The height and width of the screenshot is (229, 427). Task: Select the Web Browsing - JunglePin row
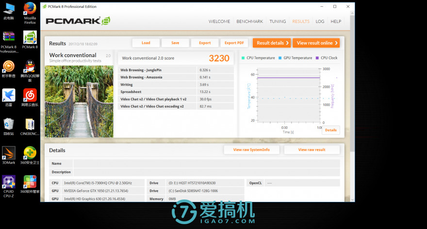pyautogui.click(x=176, y=70)
